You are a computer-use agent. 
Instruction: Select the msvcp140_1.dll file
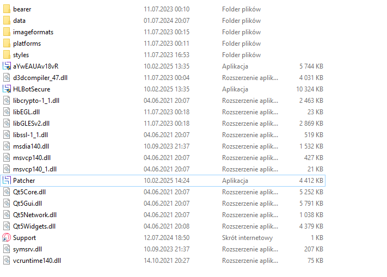(34, 169)
